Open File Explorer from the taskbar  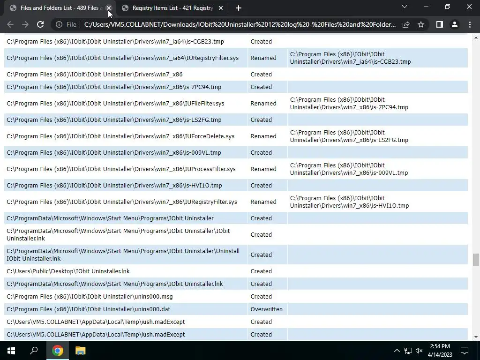pos(81,351)
